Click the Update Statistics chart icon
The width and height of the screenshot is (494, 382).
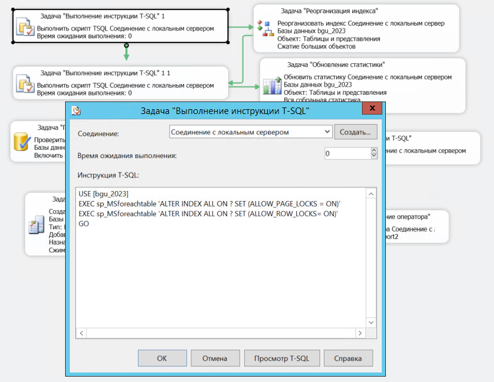(272, 85)
